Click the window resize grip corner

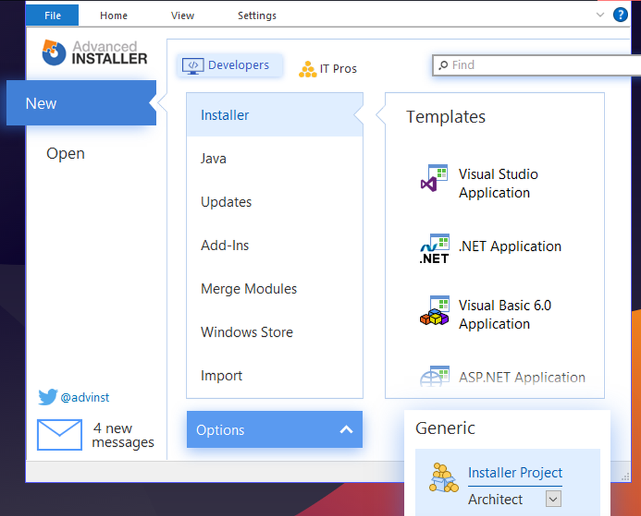click(x=625, y=477)
